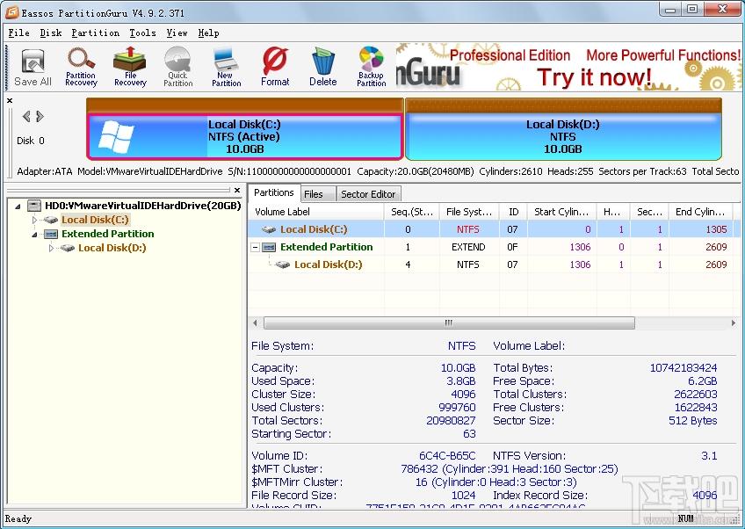Click the EXTEND file system cell
Screen dimensions: 745x529
(x=468, y=247)
